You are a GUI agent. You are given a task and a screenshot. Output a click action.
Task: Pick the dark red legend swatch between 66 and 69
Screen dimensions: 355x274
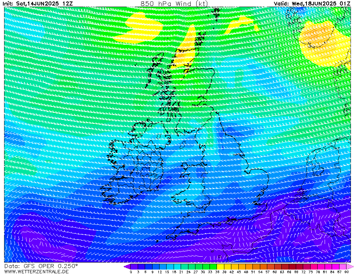pyautogui.click(x=292, y=267)
